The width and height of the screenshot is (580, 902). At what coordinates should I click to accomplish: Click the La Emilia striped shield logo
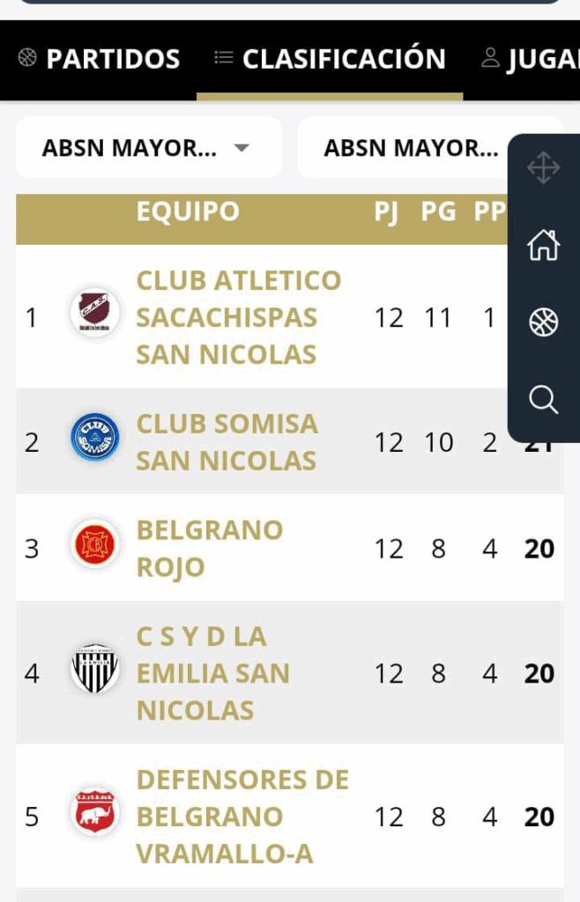[95, 669]
